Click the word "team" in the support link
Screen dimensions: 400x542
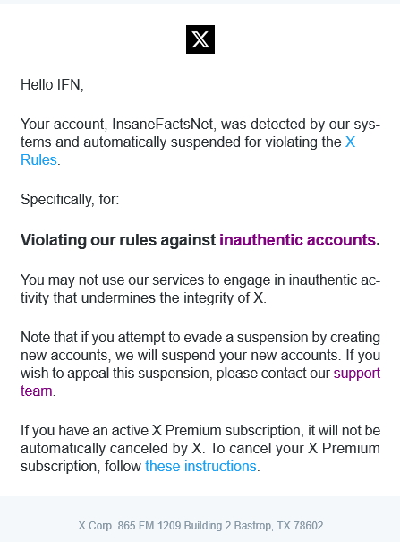[x=36, y=391]
